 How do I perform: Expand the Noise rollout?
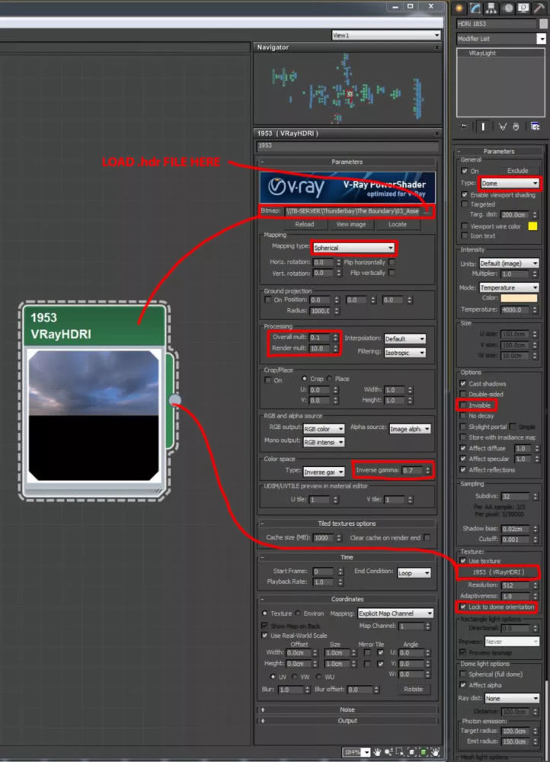[347, 709]
